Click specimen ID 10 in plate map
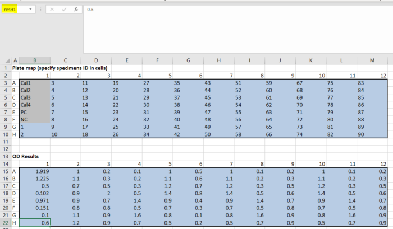 [x=66, y=134]
